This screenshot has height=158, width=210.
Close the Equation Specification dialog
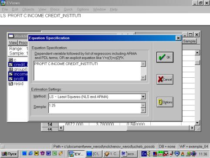click(178, 38)
